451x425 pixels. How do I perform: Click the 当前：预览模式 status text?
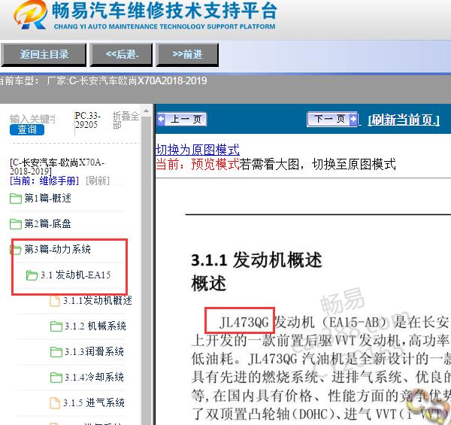click(197, 165)
